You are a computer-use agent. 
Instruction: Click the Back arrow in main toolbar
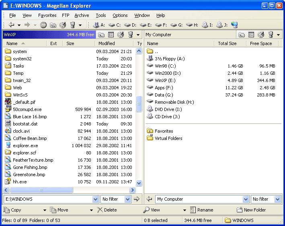pos(11,25)
